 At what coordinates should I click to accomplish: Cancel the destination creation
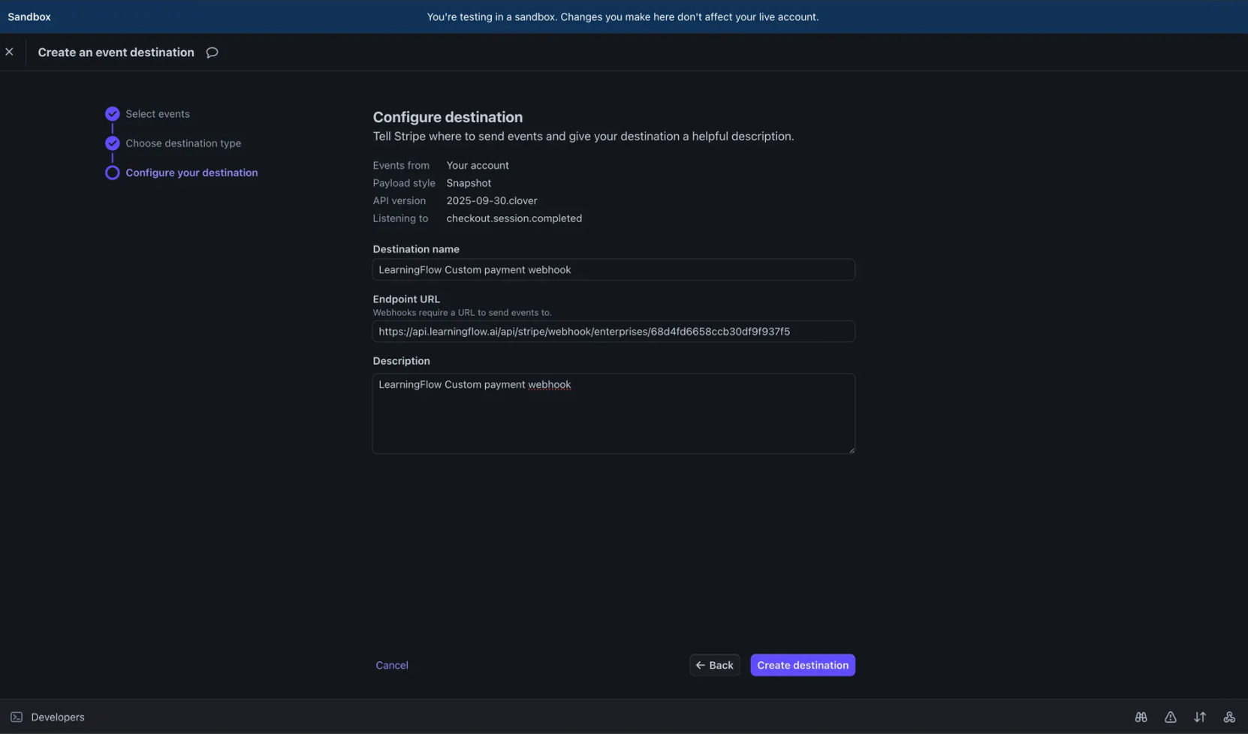[x=391, y=665]
